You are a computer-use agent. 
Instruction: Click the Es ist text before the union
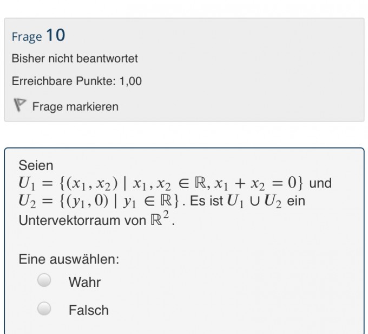click(206, 201)
